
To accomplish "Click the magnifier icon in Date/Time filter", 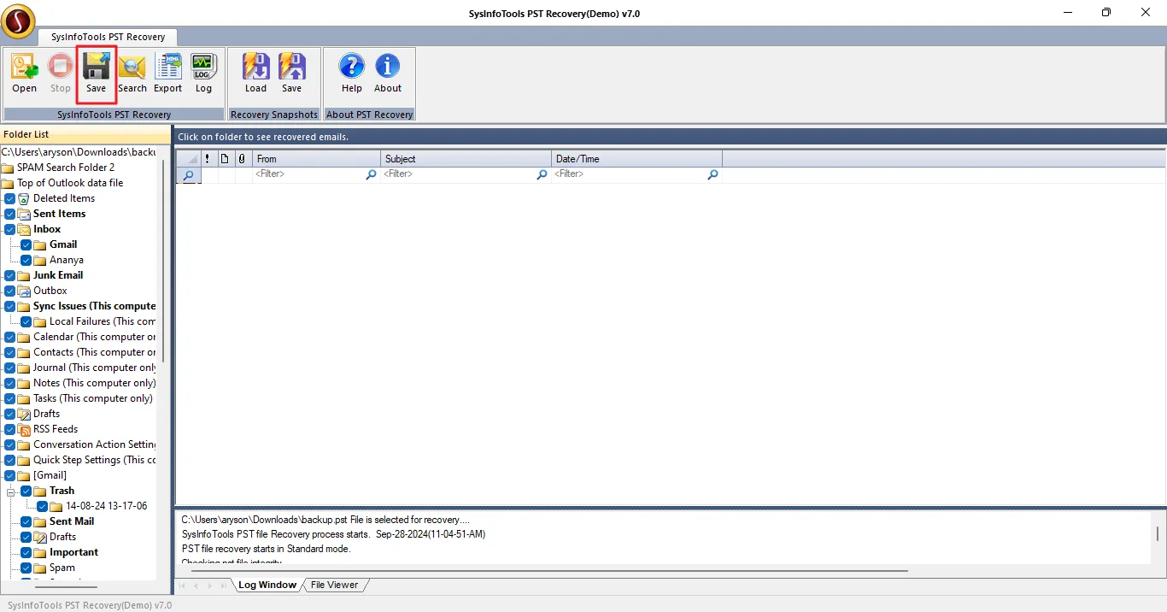I will (713, 174).
